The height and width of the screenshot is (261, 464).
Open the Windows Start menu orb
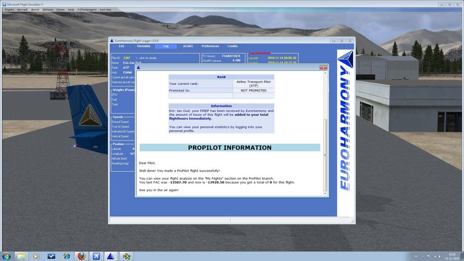coord(6,256)
